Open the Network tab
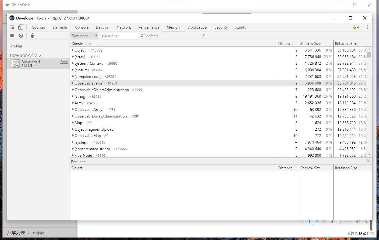 tap(124, 27)
